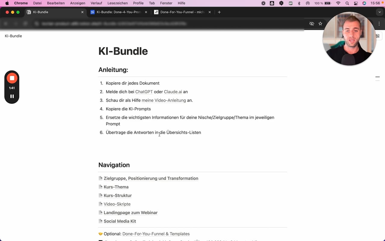This screenshot has width=385, height=241.
Task: Click the crossed-out eye icon in address bar
Action: click(312, 23)
